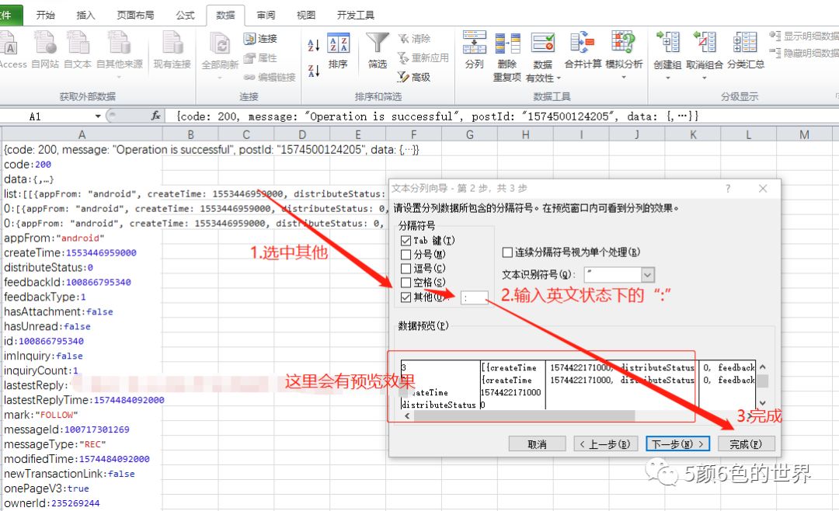Viewport: 839px width, 511px height.
Task: Check the 逗号 comma delimiter
Action: coord(406,269)
